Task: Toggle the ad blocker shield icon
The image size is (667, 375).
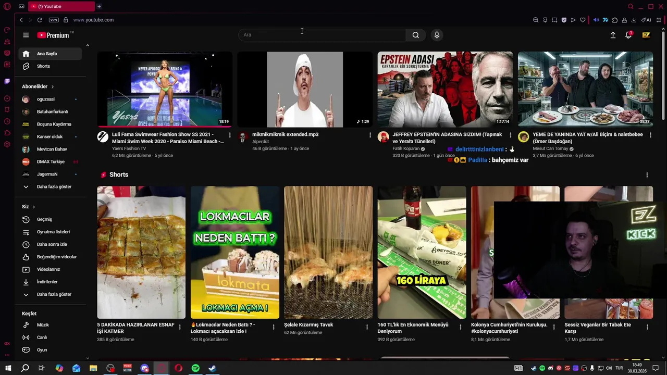Action: 564,20
